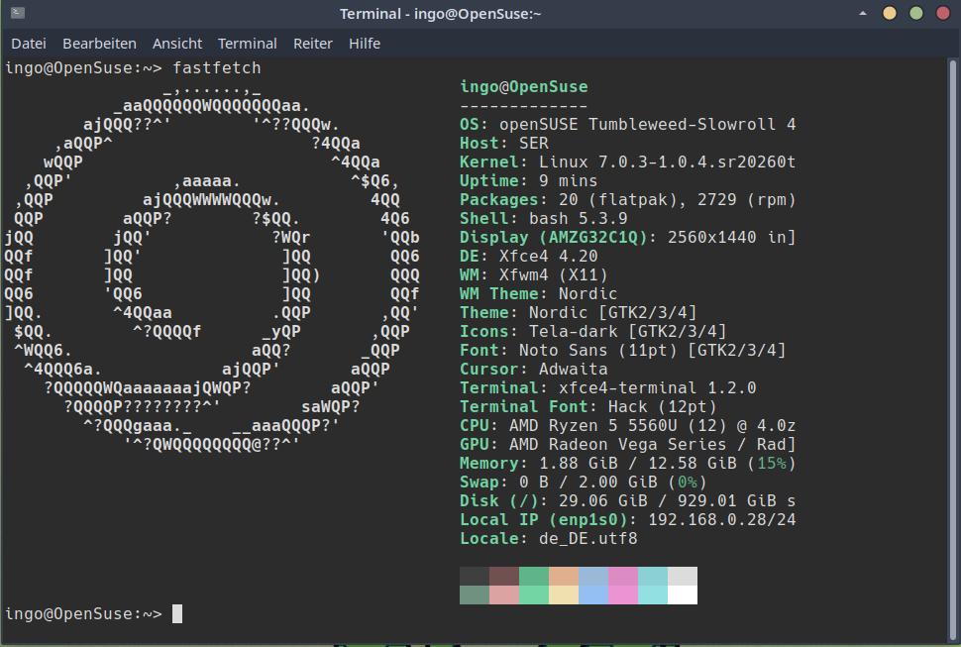The height and width of the screenshot is (647, 961).
Task: Click the green 'ingo@OpenSuse' header
Action: pos(523,87)
